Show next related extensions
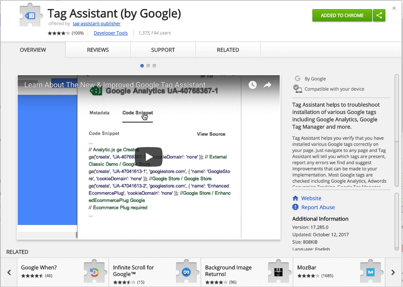403x287 pixels. click(x=393, y=272)
